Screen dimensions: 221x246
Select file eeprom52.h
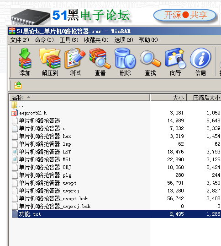point(33,113)
